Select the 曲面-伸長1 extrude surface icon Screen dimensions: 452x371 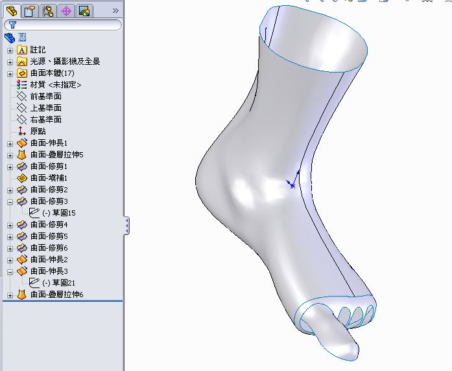pyautogui.click(x=22, y=142)
